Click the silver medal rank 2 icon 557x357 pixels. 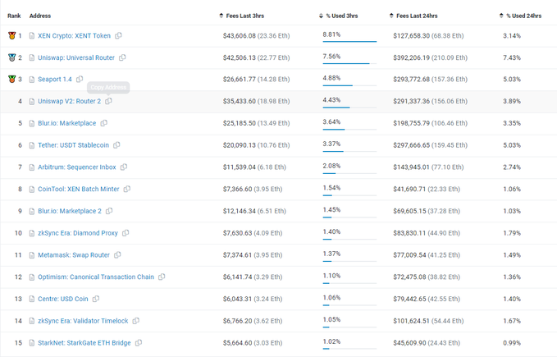[11, 57]
